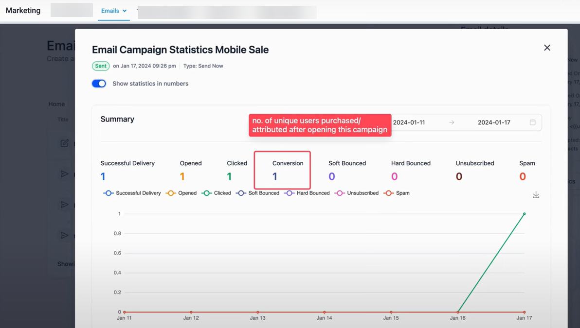Download the campaign statistics chart
The height and width of the screenshot is (328, 580).
tap(536, 195)
